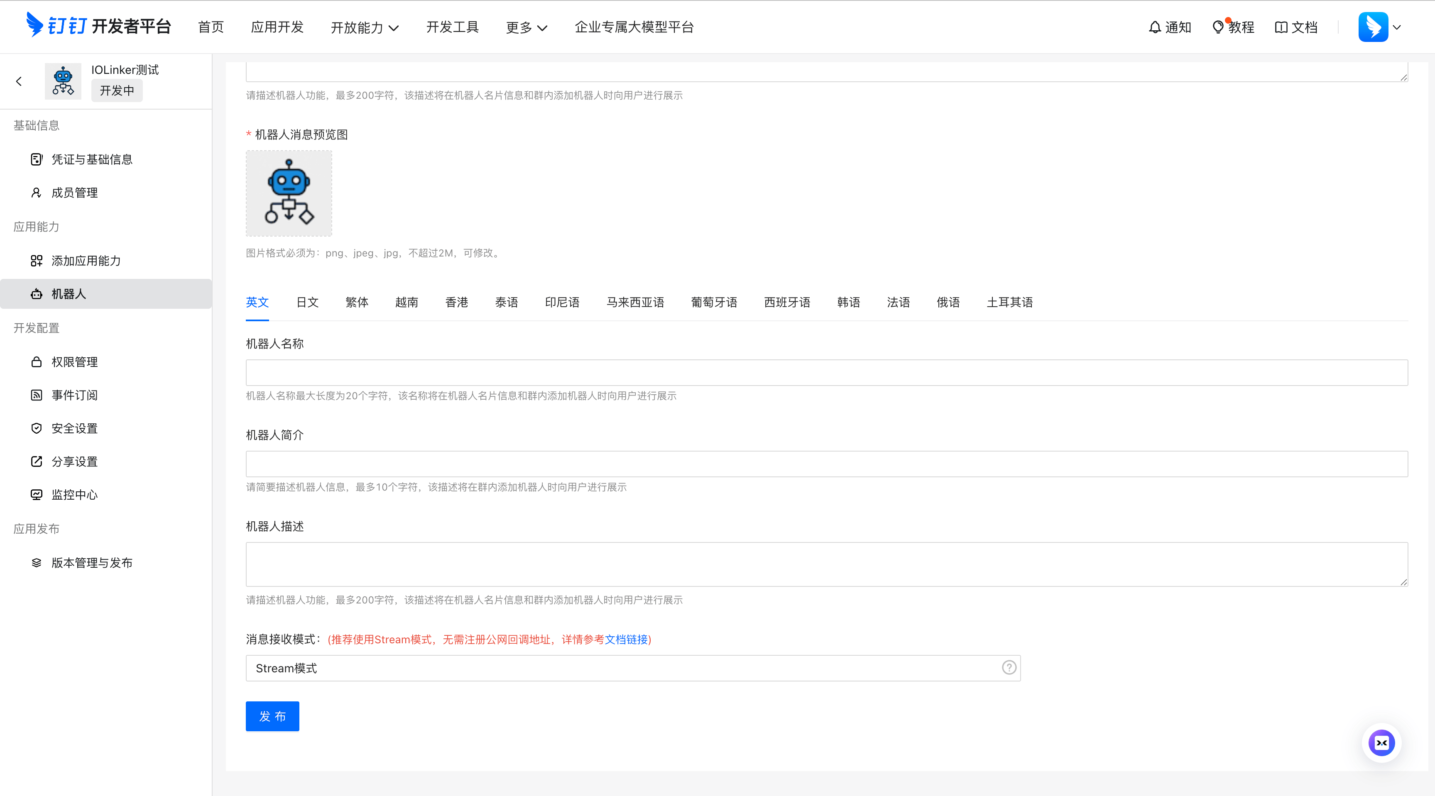Screen dimensions: 1435x796
Task: Expand the 开放能力 dropdown menu
Action: [x=365, y=27]
